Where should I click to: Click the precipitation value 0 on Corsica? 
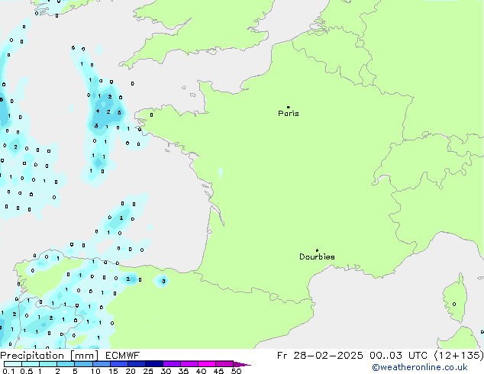click(x=454, y=305)
